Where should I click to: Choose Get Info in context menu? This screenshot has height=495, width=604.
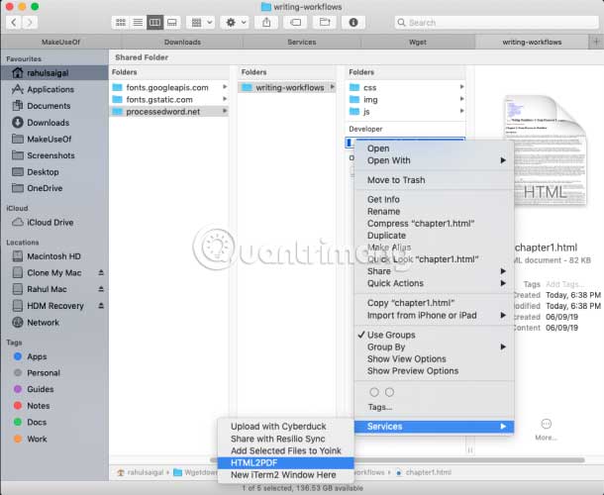(x=434, y=200)
